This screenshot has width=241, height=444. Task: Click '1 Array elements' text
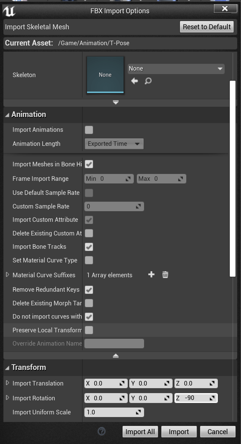tap(110, 275)
